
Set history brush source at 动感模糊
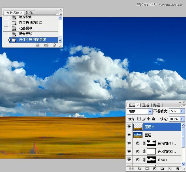pyautogui.click(x=6, y=28)
